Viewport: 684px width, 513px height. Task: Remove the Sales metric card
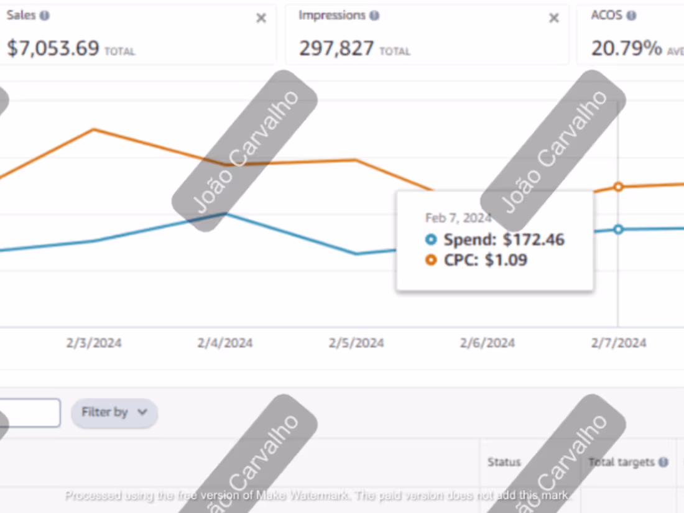pos(261,18)
